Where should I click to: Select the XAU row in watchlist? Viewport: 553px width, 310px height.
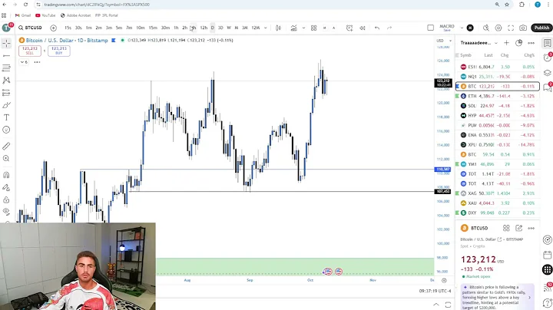coord(497,203)
